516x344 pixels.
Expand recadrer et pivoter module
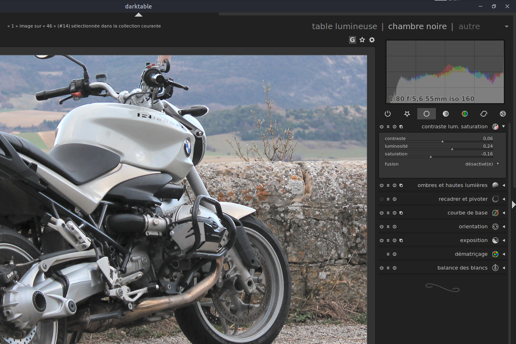[504, 199]
